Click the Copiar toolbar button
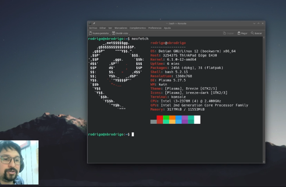This screenshot has height=187, width=286. [228, 33]
